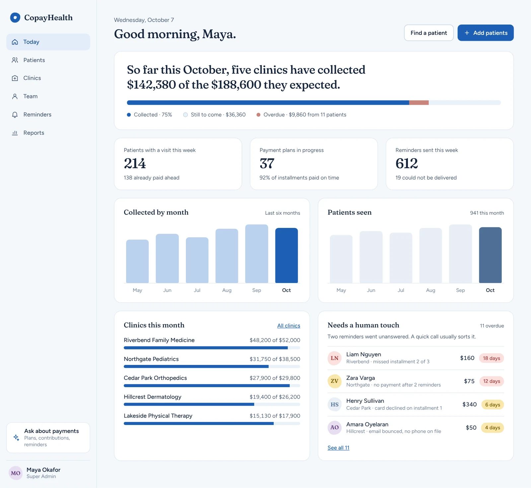
Task: Click the Northgate Pediatrics progress bar
Action: [x=212, y=367]
